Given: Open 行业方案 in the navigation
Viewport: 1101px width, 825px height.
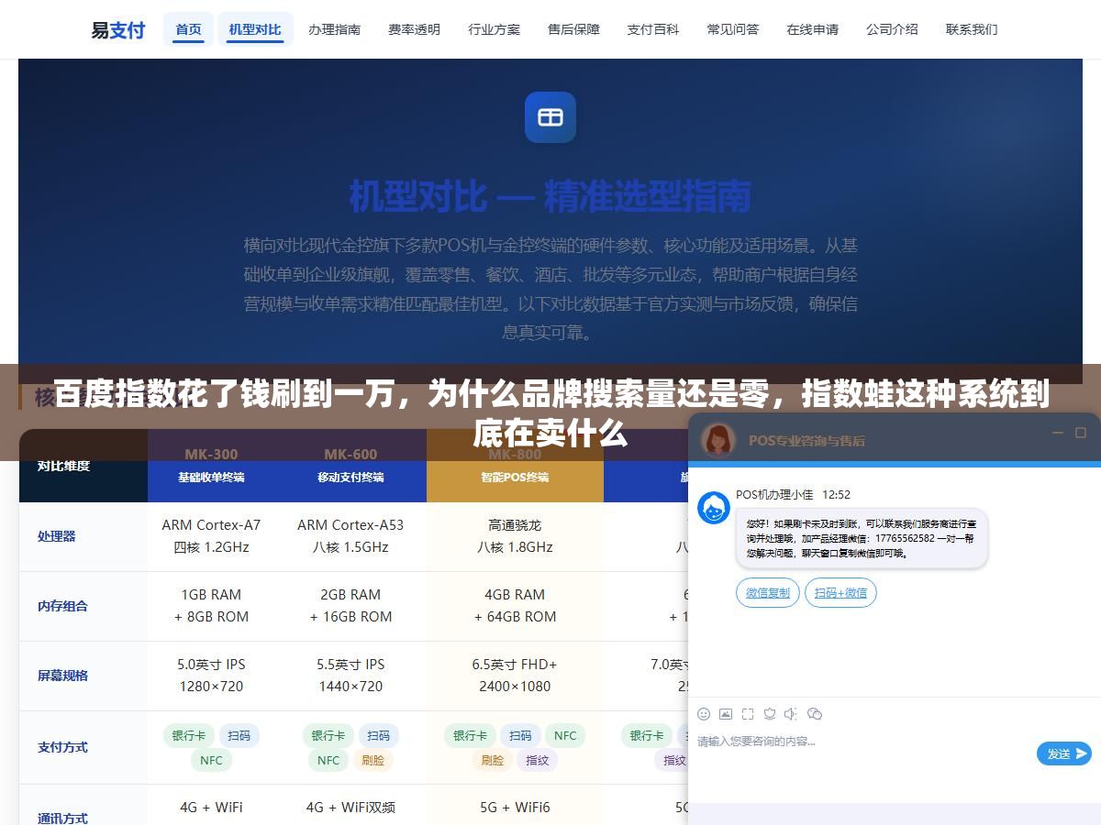Looking at the screenshot, I should 494,29.
